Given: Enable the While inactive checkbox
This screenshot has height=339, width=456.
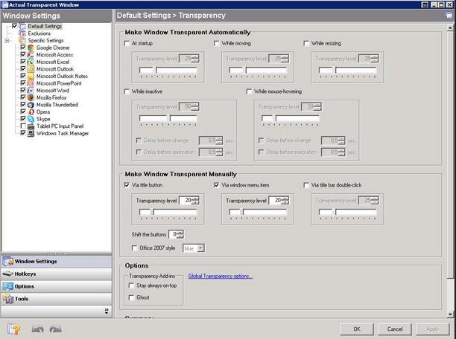Looking at the screenshot, I should click(127, 91).
